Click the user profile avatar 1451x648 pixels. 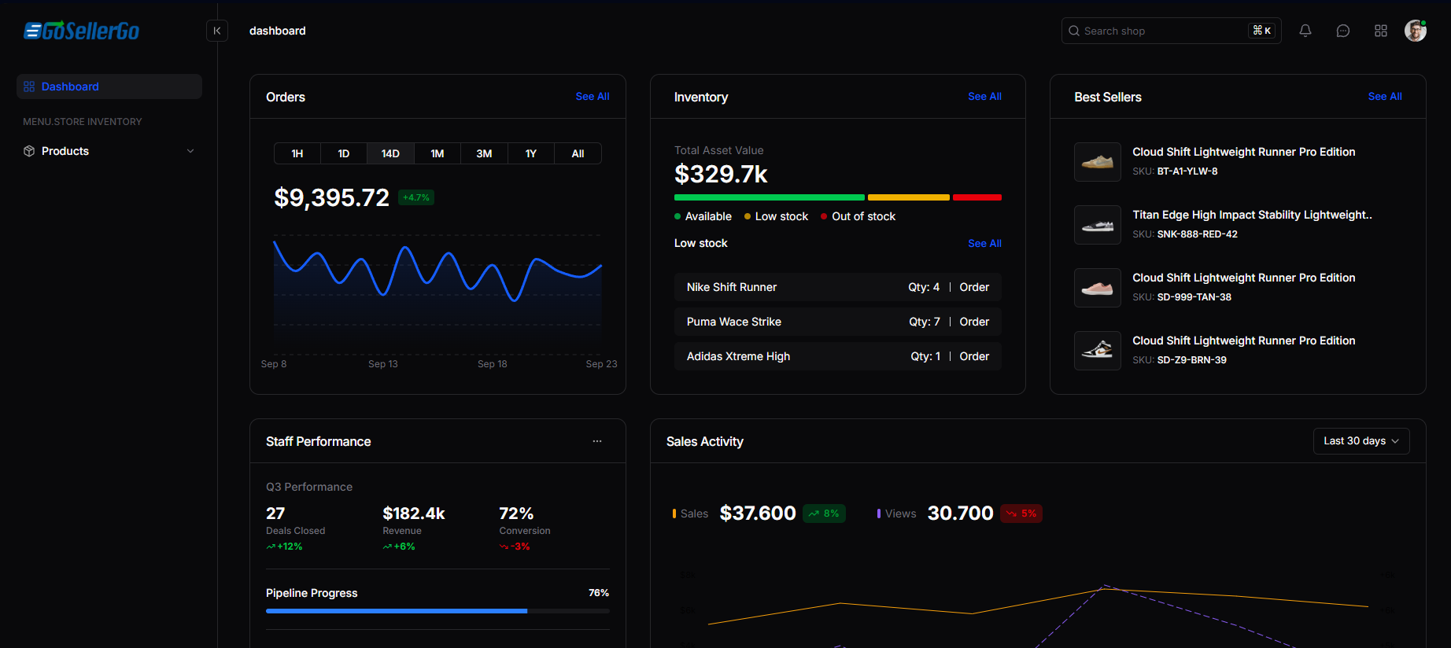[1415, 31]
